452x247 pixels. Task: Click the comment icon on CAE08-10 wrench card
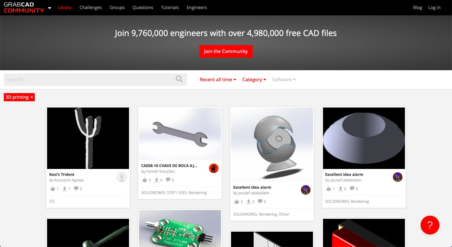click(x=168, y=180)
